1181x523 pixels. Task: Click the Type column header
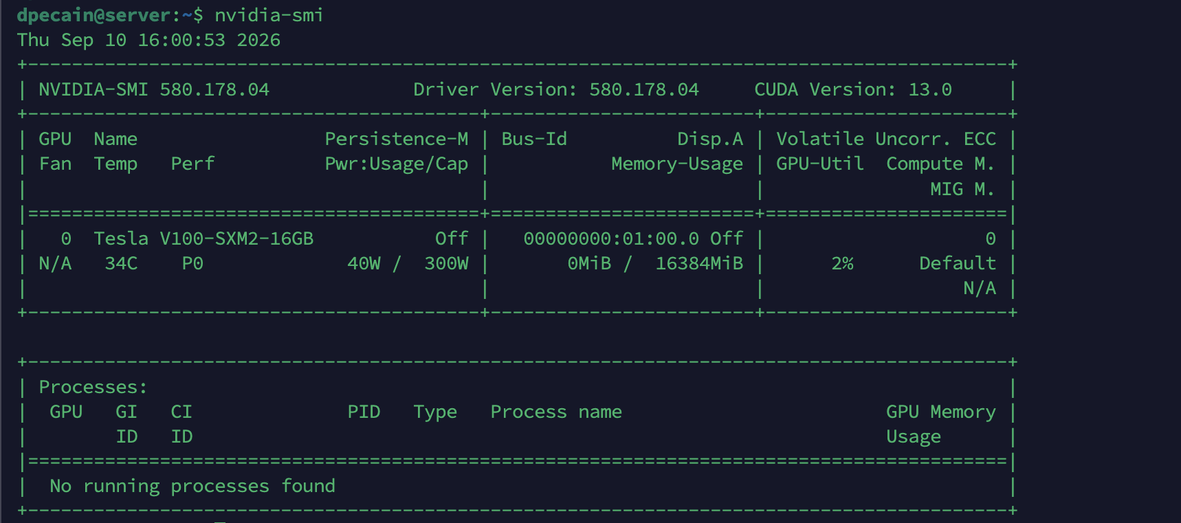[x=435, y=412]
